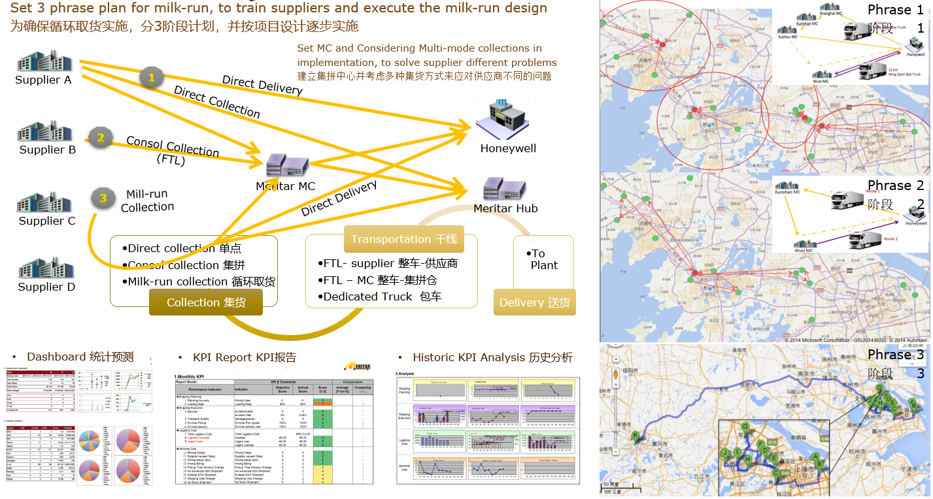
Task: Click the Direct Delivery label below Meritar MC
Action: tap(339, 198)
